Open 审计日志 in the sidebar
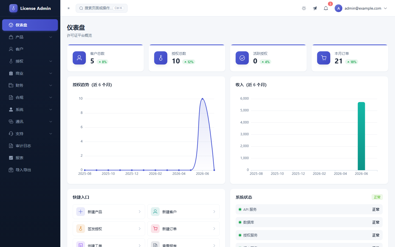The image size is (395, 247). click(30, 146)
